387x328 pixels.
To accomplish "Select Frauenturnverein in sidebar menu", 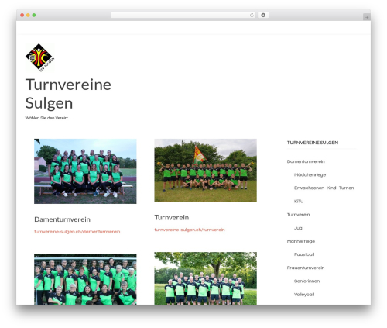I will 306,268.
